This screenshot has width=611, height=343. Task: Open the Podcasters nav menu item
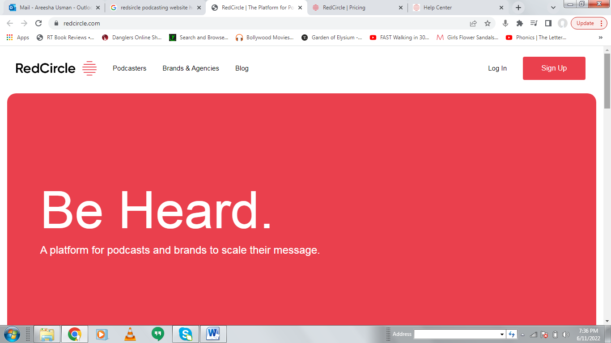click(130, 68)
